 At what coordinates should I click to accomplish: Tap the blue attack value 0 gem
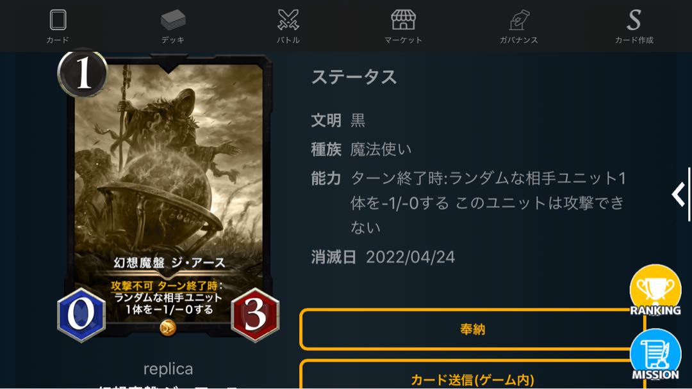point(81,315)
